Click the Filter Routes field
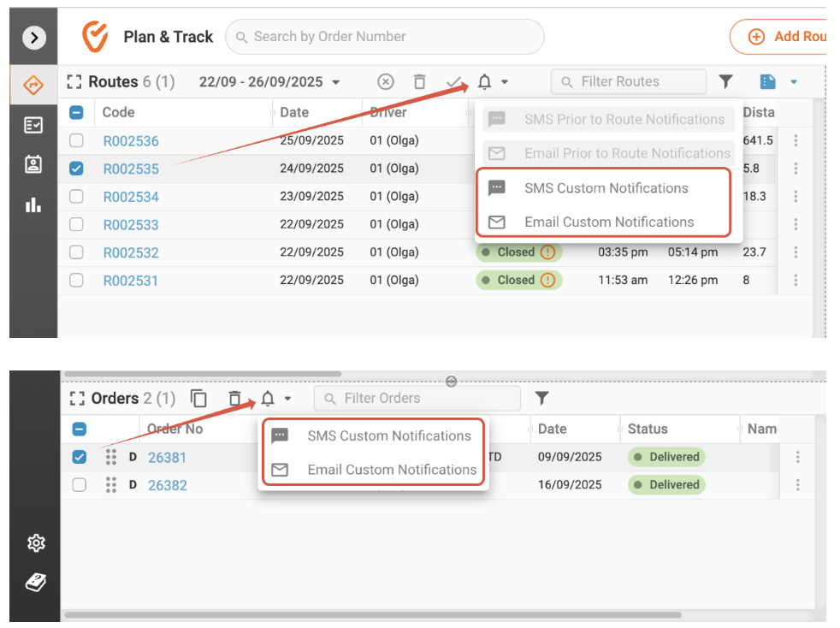Screen dimensions: 840x628 click(629, 81)
